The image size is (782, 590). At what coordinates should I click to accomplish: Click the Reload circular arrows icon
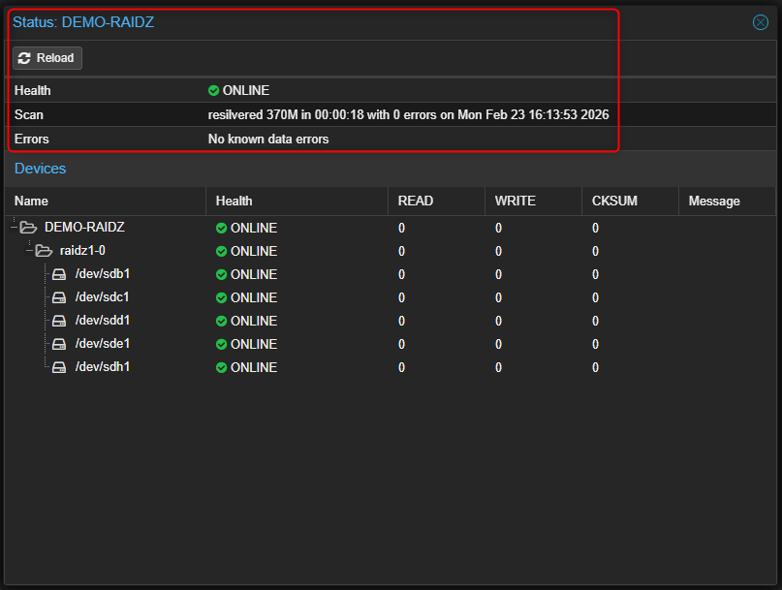(x=25, y=57)
